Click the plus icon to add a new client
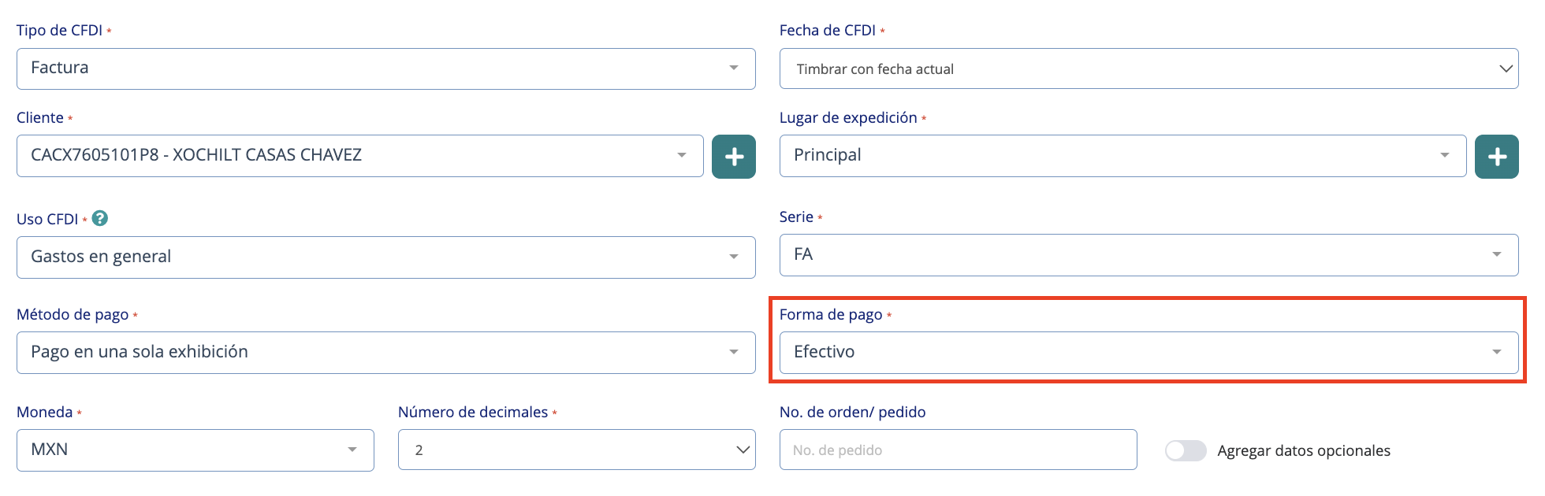The height and width of the screenshot is (496, 1545). 733,156
